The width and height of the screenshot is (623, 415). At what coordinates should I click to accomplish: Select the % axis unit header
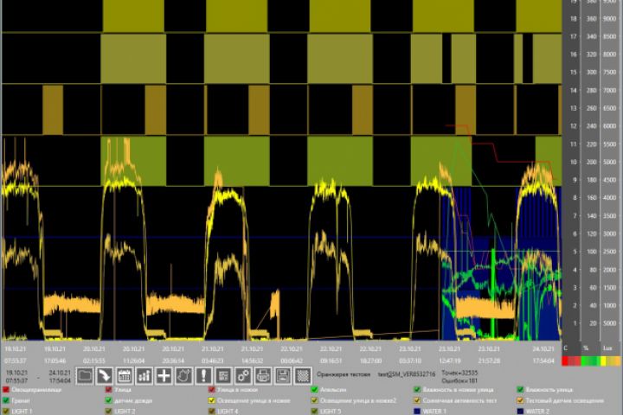(585, 348)
